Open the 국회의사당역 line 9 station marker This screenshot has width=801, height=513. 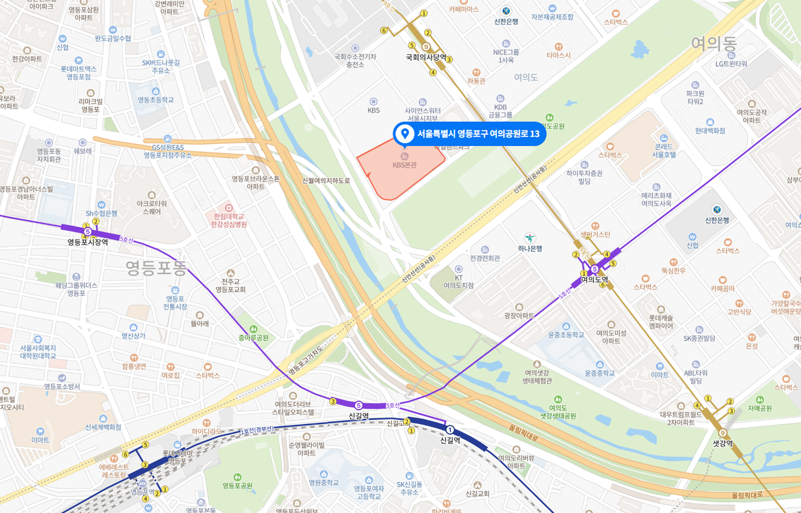click(426, 46)
